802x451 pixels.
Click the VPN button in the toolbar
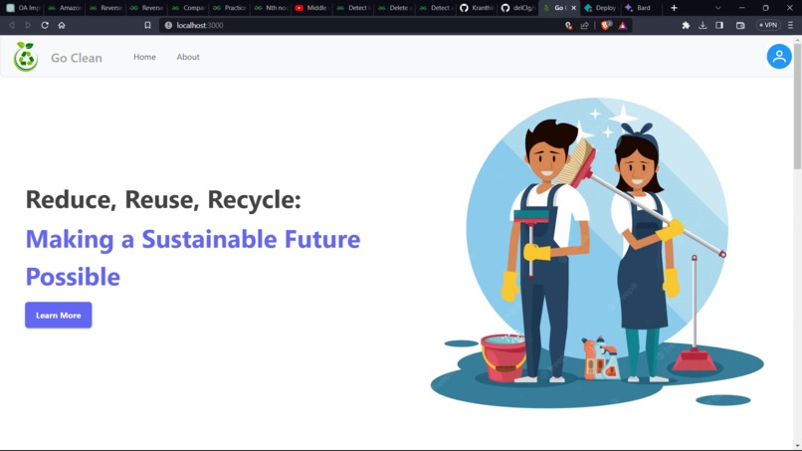pos(768,25)
